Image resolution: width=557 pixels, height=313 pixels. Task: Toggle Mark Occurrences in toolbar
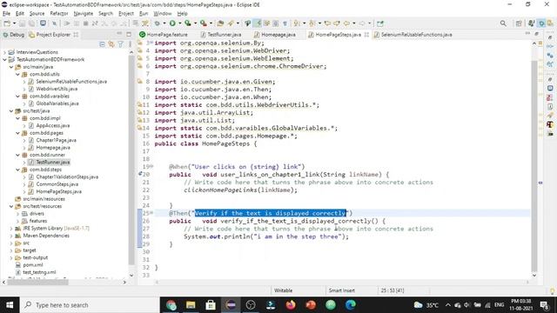click(258, 23)
